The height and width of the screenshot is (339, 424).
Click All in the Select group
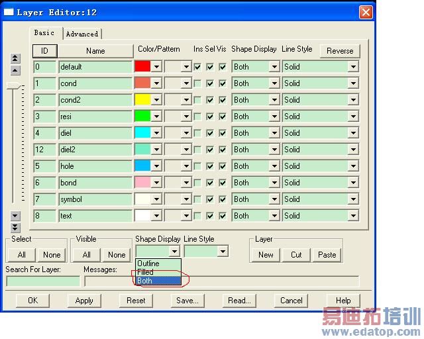click(21, 255)
